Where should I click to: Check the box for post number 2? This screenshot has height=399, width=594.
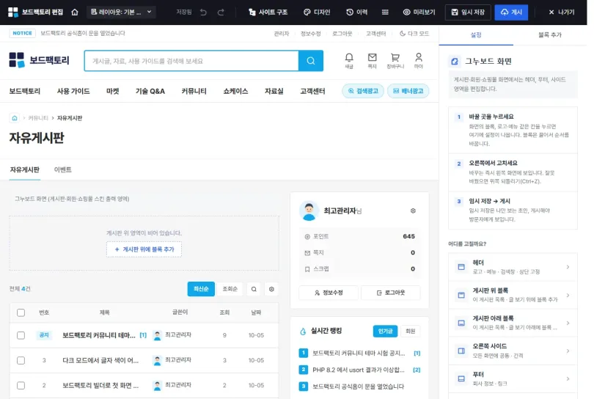tap(21, 385)
